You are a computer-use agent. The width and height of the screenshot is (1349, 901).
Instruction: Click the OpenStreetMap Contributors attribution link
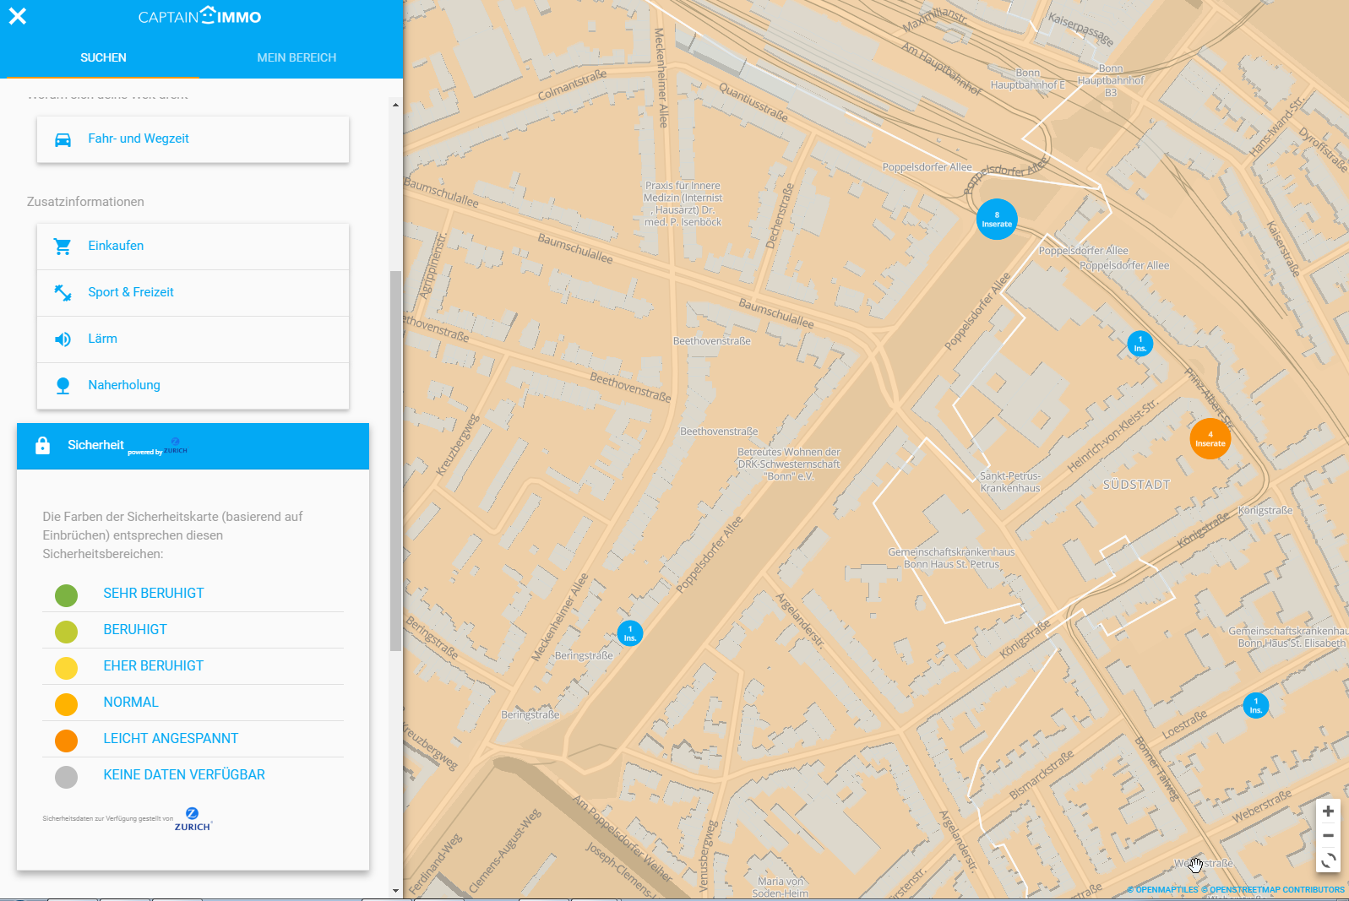click(1276, 890)
